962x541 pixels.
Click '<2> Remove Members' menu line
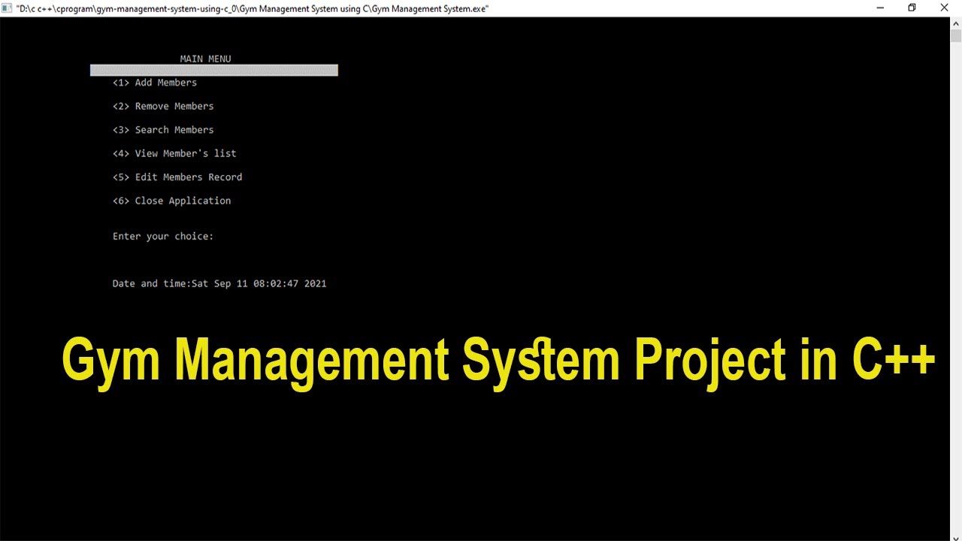click(x=163, y=106)
